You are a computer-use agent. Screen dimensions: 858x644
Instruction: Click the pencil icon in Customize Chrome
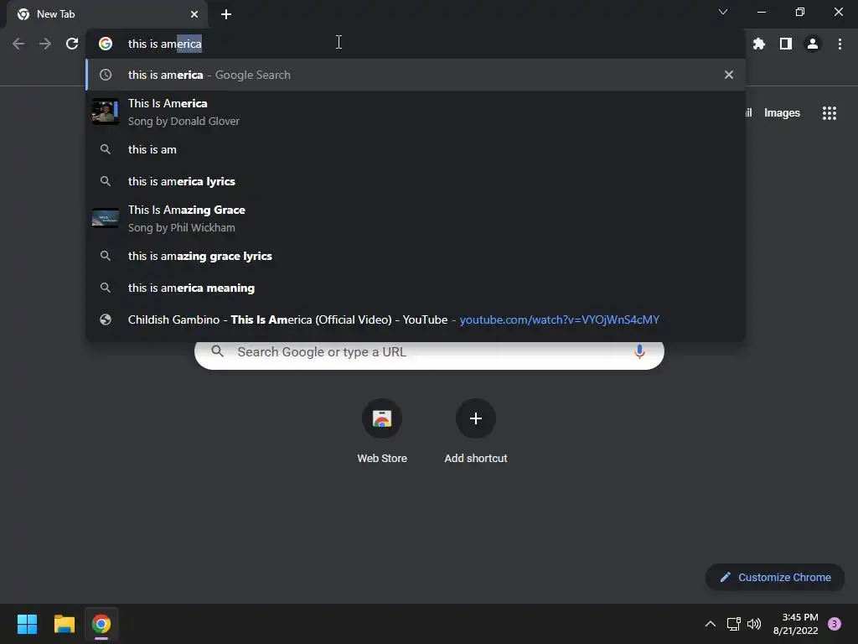[x=725, y=577]
